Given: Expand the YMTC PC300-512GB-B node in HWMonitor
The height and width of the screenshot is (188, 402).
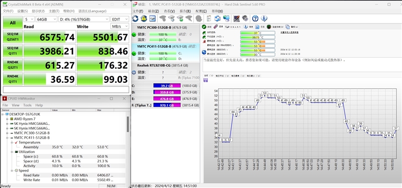Looking at the screenshot, I should click(x=8, y=133).
